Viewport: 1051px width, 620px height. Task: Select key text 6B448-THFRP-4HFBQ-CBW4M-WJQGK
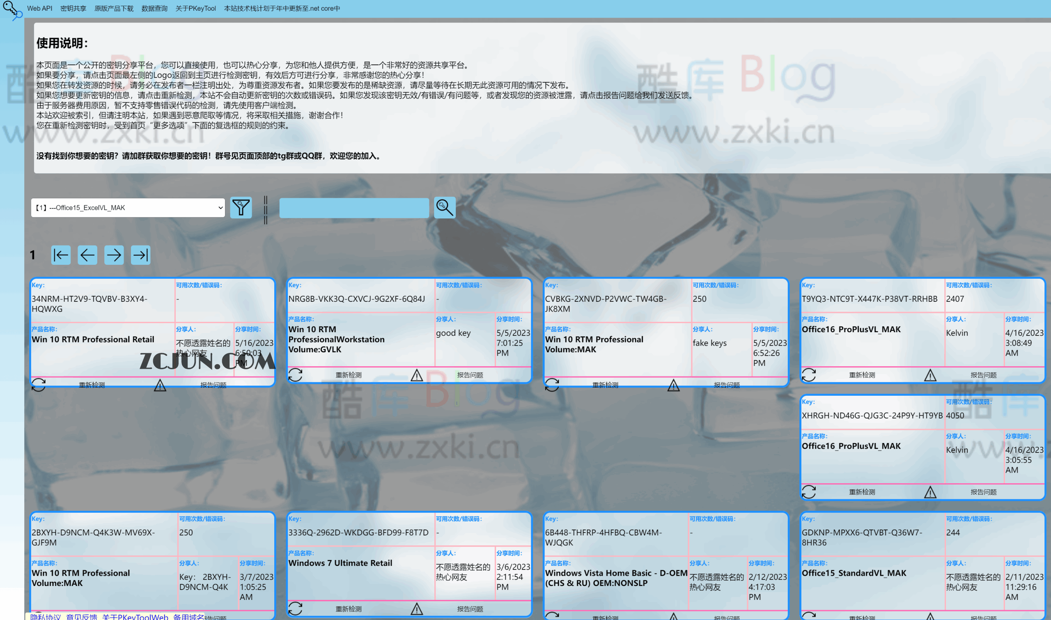(604, 537)
